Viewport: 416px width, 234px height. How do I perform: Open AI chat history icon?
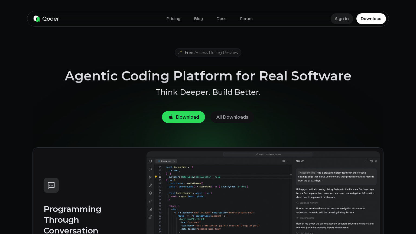371,161
